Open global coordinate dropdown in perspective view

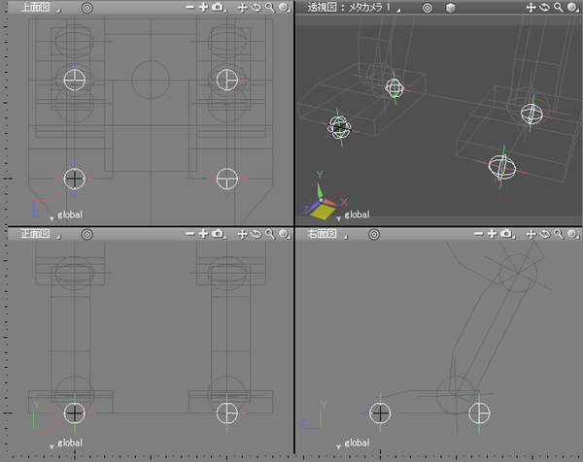(x=354, y=214)
